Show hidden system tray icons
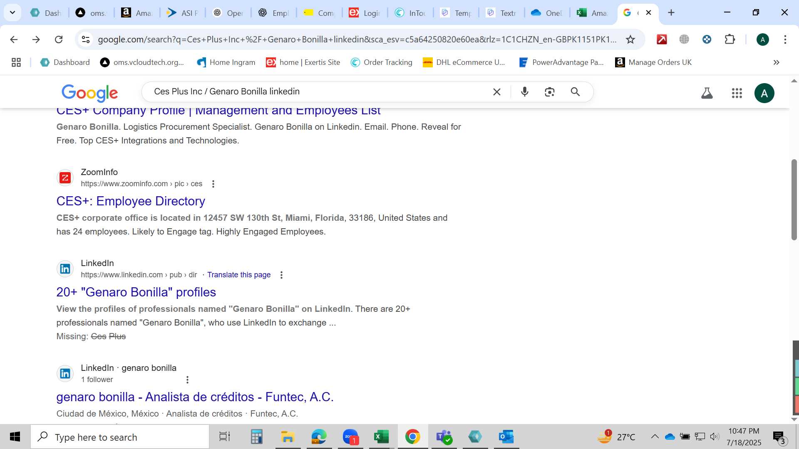The image size is (799, 449). pyautogui.click(x=655, y=437)
